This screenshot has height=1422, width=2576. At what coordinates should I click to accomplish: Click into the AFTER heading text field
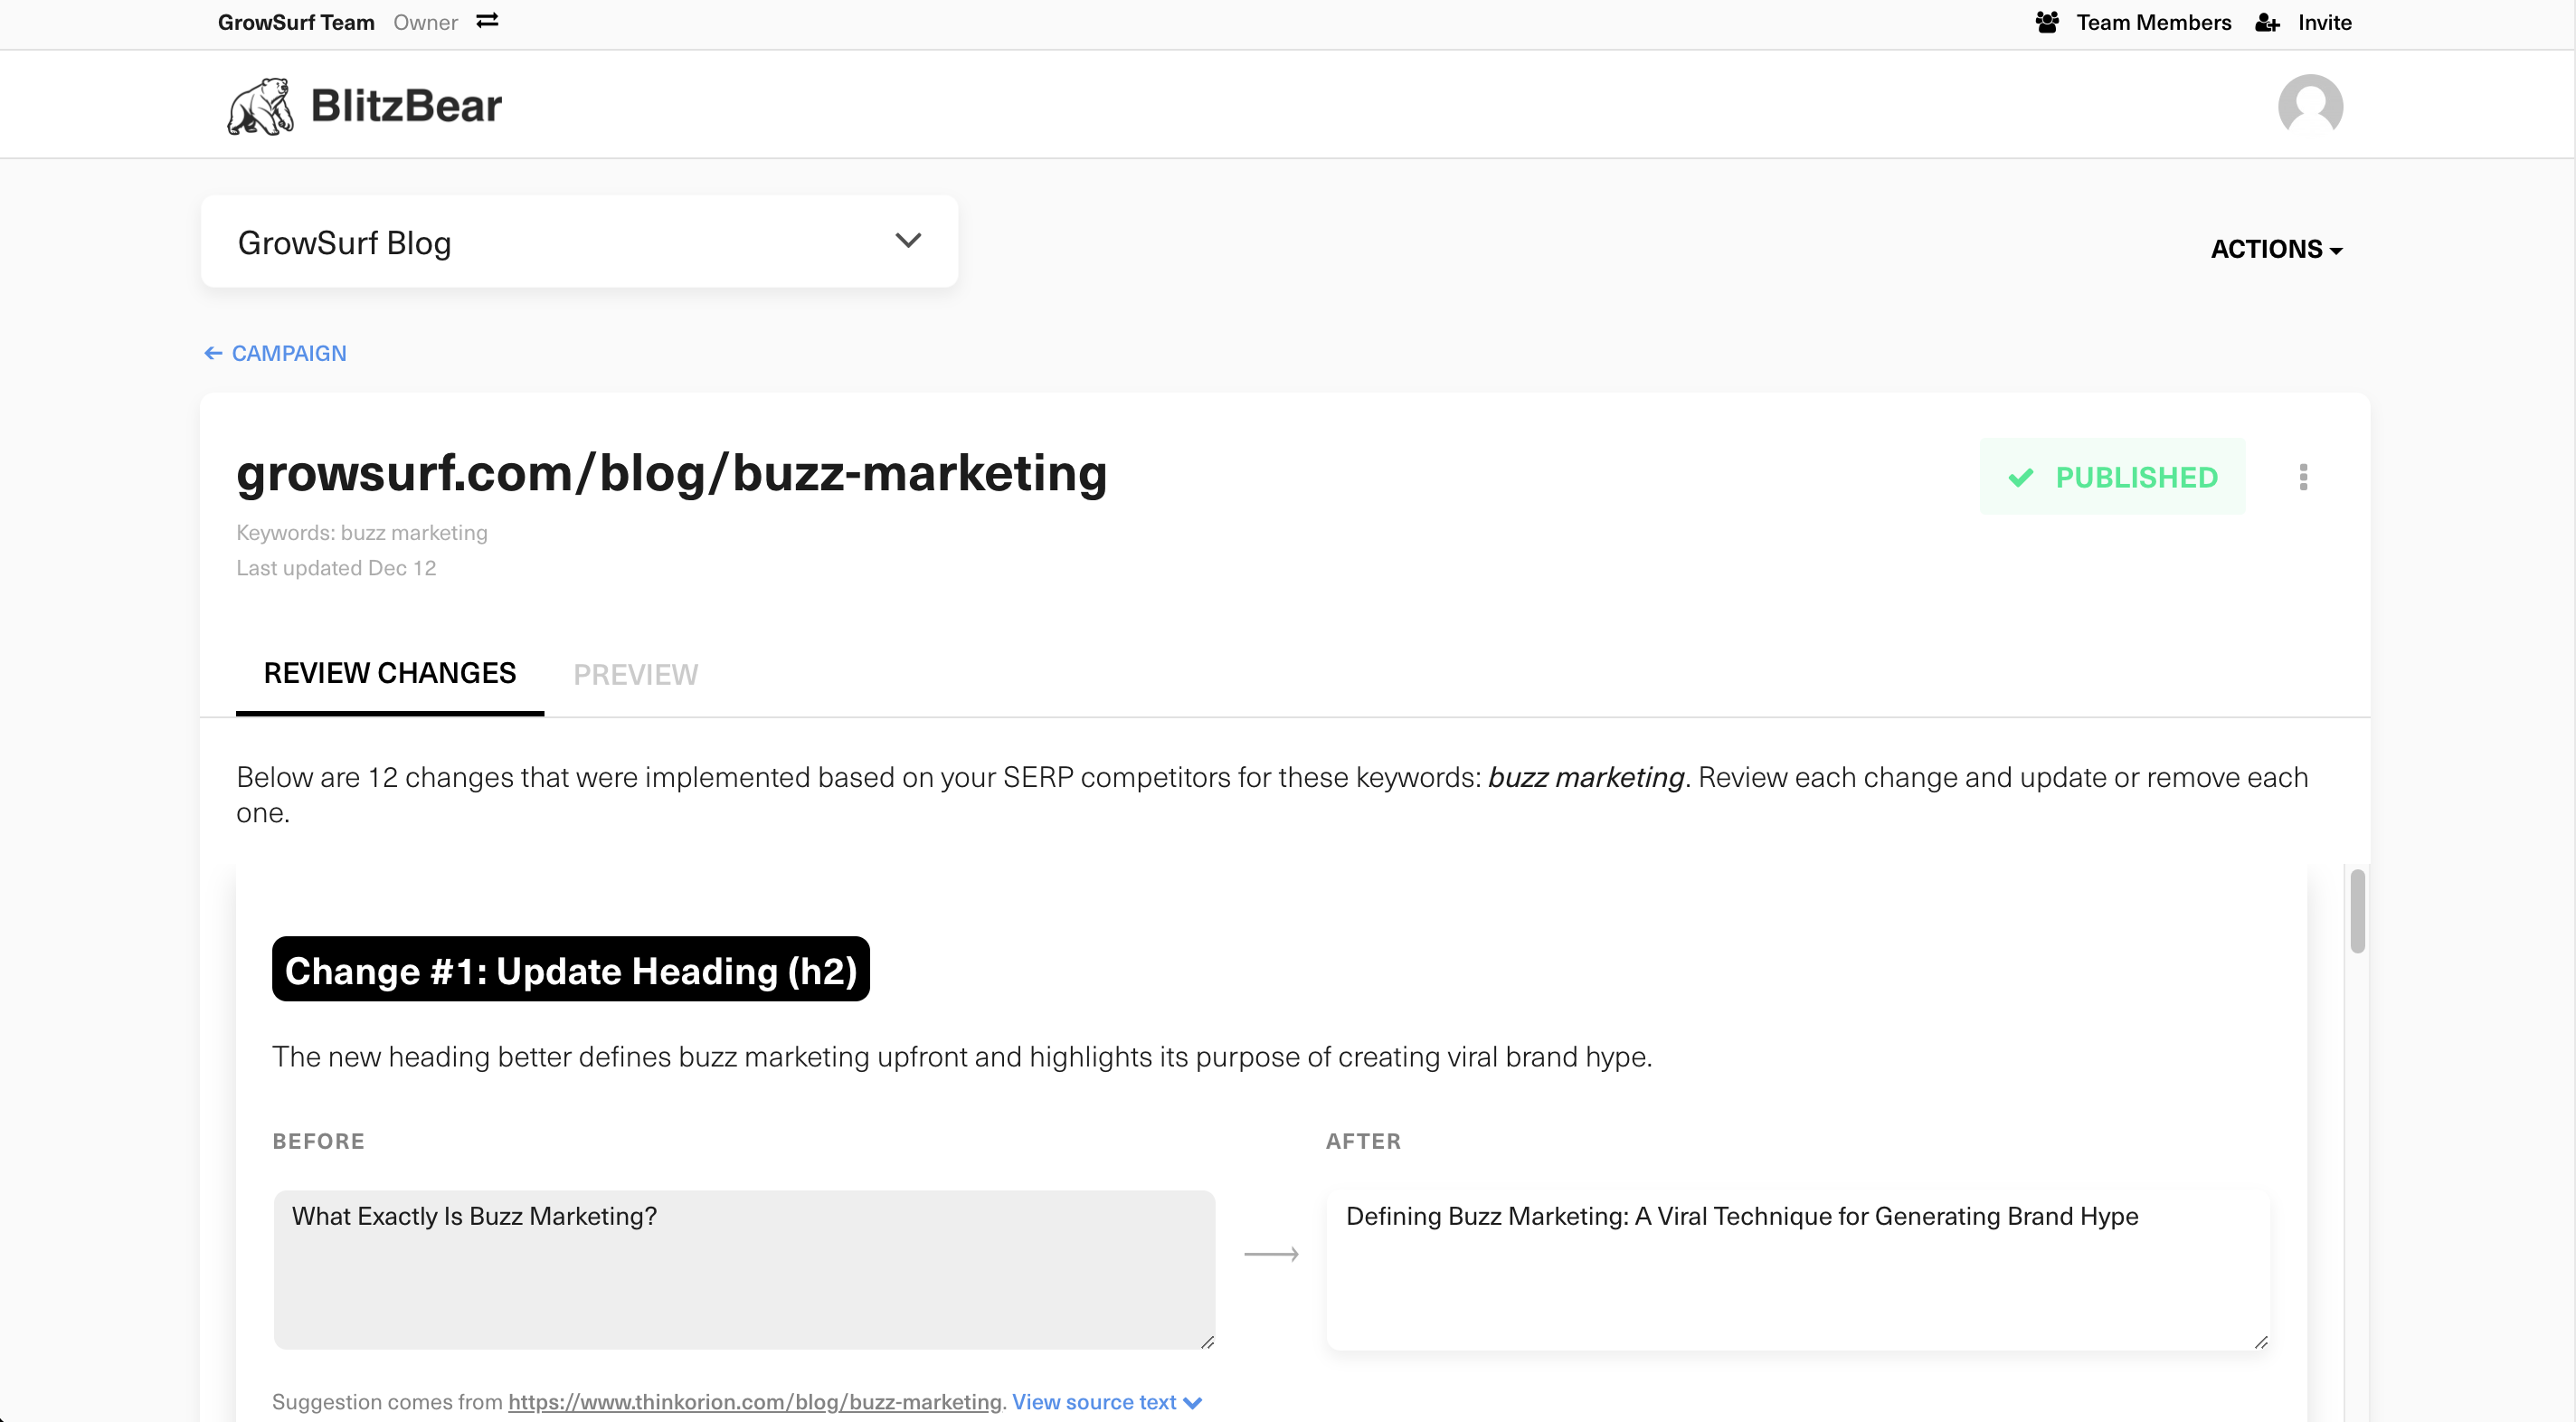(1797, 1268)
